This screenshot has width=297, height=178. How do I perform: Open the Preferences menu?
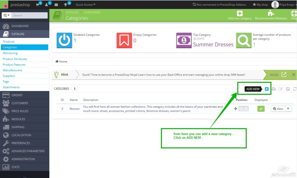point(25,143)
